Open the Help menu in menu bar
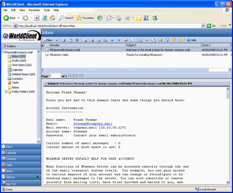Screen dimensions: 233x193 pos(56,10)
